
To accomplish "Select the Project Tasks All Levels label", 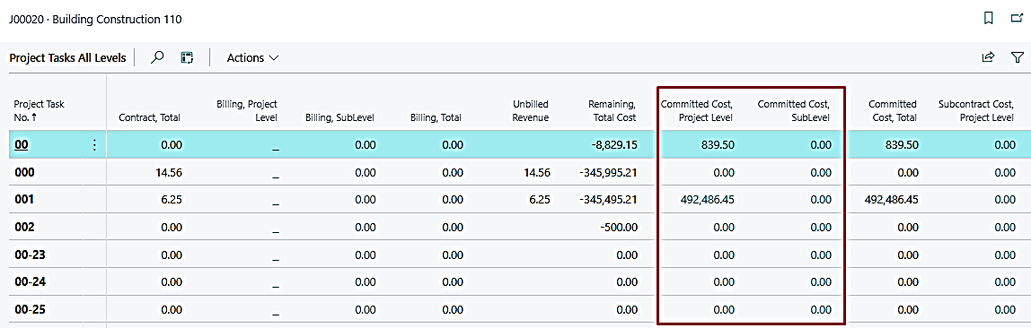I will [67, 57].
